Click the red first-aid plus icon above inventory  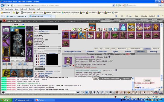point(105,29)
